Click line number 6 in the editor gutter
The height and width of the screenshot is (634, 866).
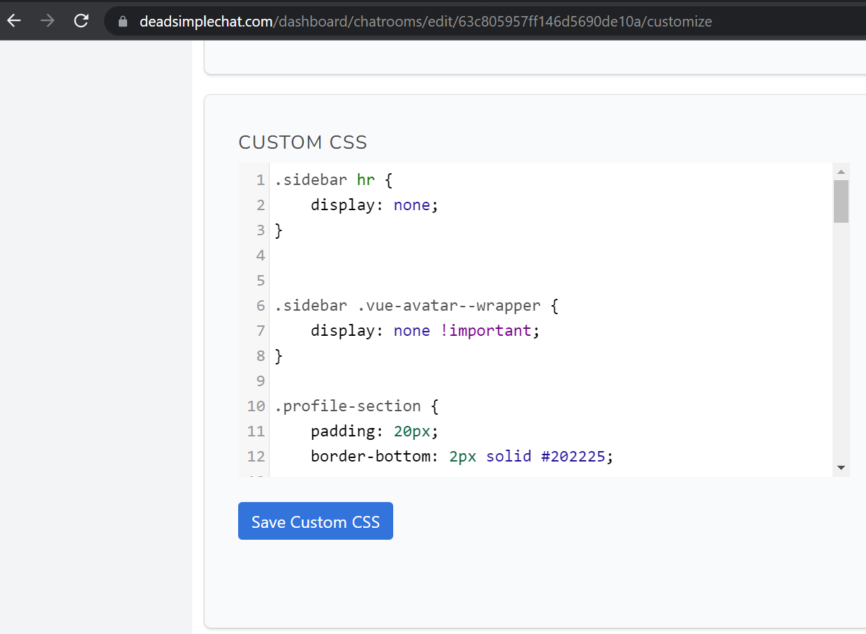coord(260,305)
